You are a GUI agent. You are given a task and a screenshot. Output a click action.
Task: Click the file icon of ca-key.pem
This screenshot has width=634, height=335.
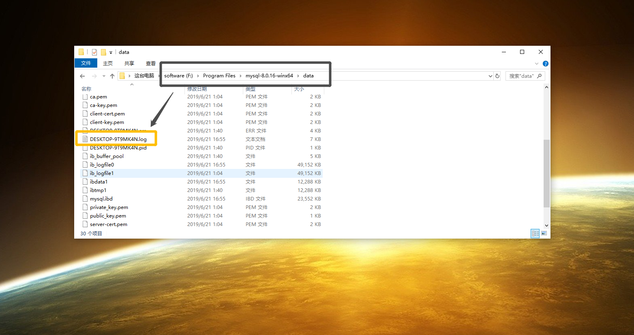(x=85, y=105)
